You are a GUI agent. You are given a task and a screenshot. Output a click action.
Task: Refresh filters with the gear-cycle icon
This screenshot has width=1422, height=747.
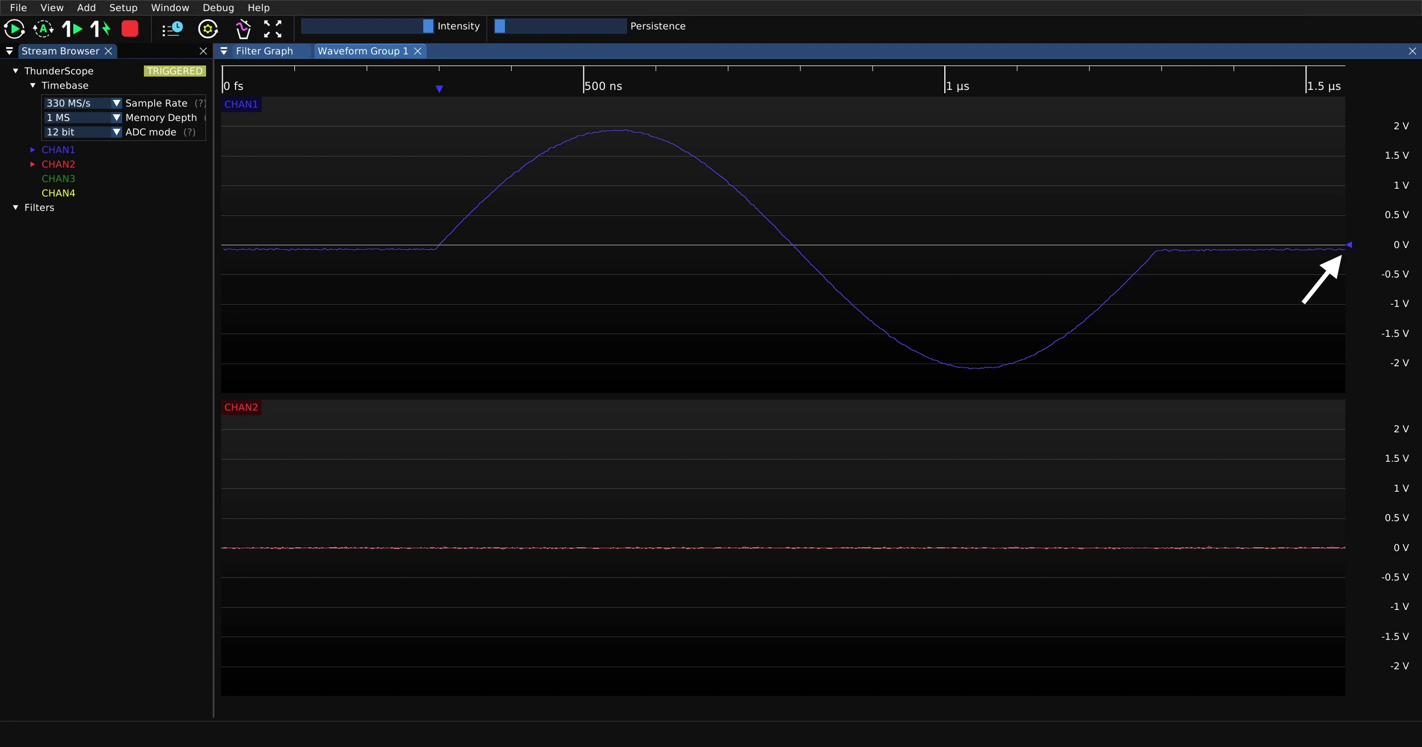click(208, 29)
